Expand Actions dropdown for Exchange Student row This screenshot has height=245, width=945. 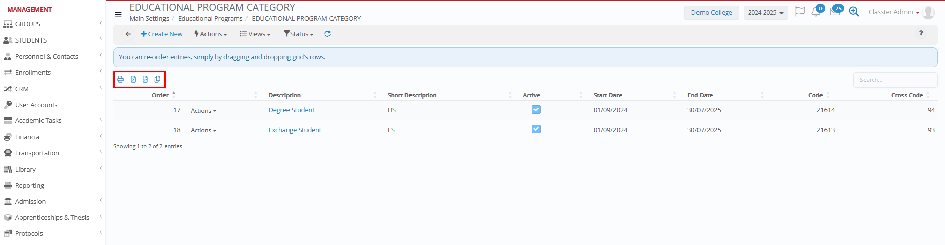click(x=203, y=130)
